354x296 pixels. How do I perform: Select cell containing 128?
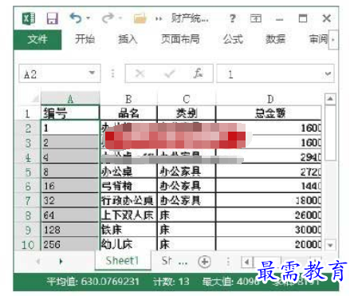(x=70, y=230)
